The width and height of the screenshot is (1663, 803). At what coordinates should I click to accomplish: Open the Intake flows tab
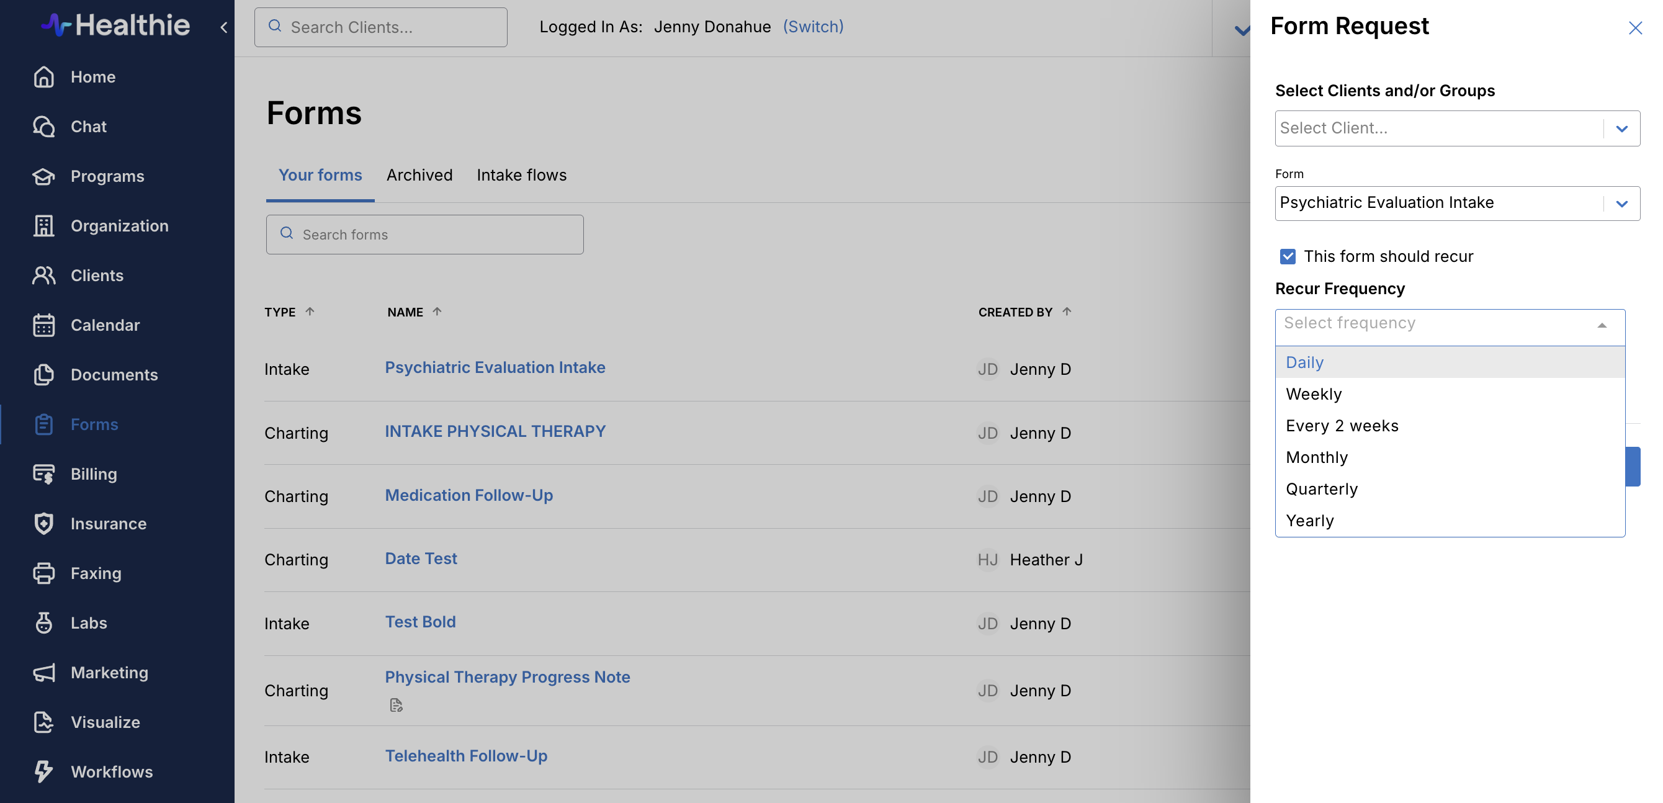[521, 175]
